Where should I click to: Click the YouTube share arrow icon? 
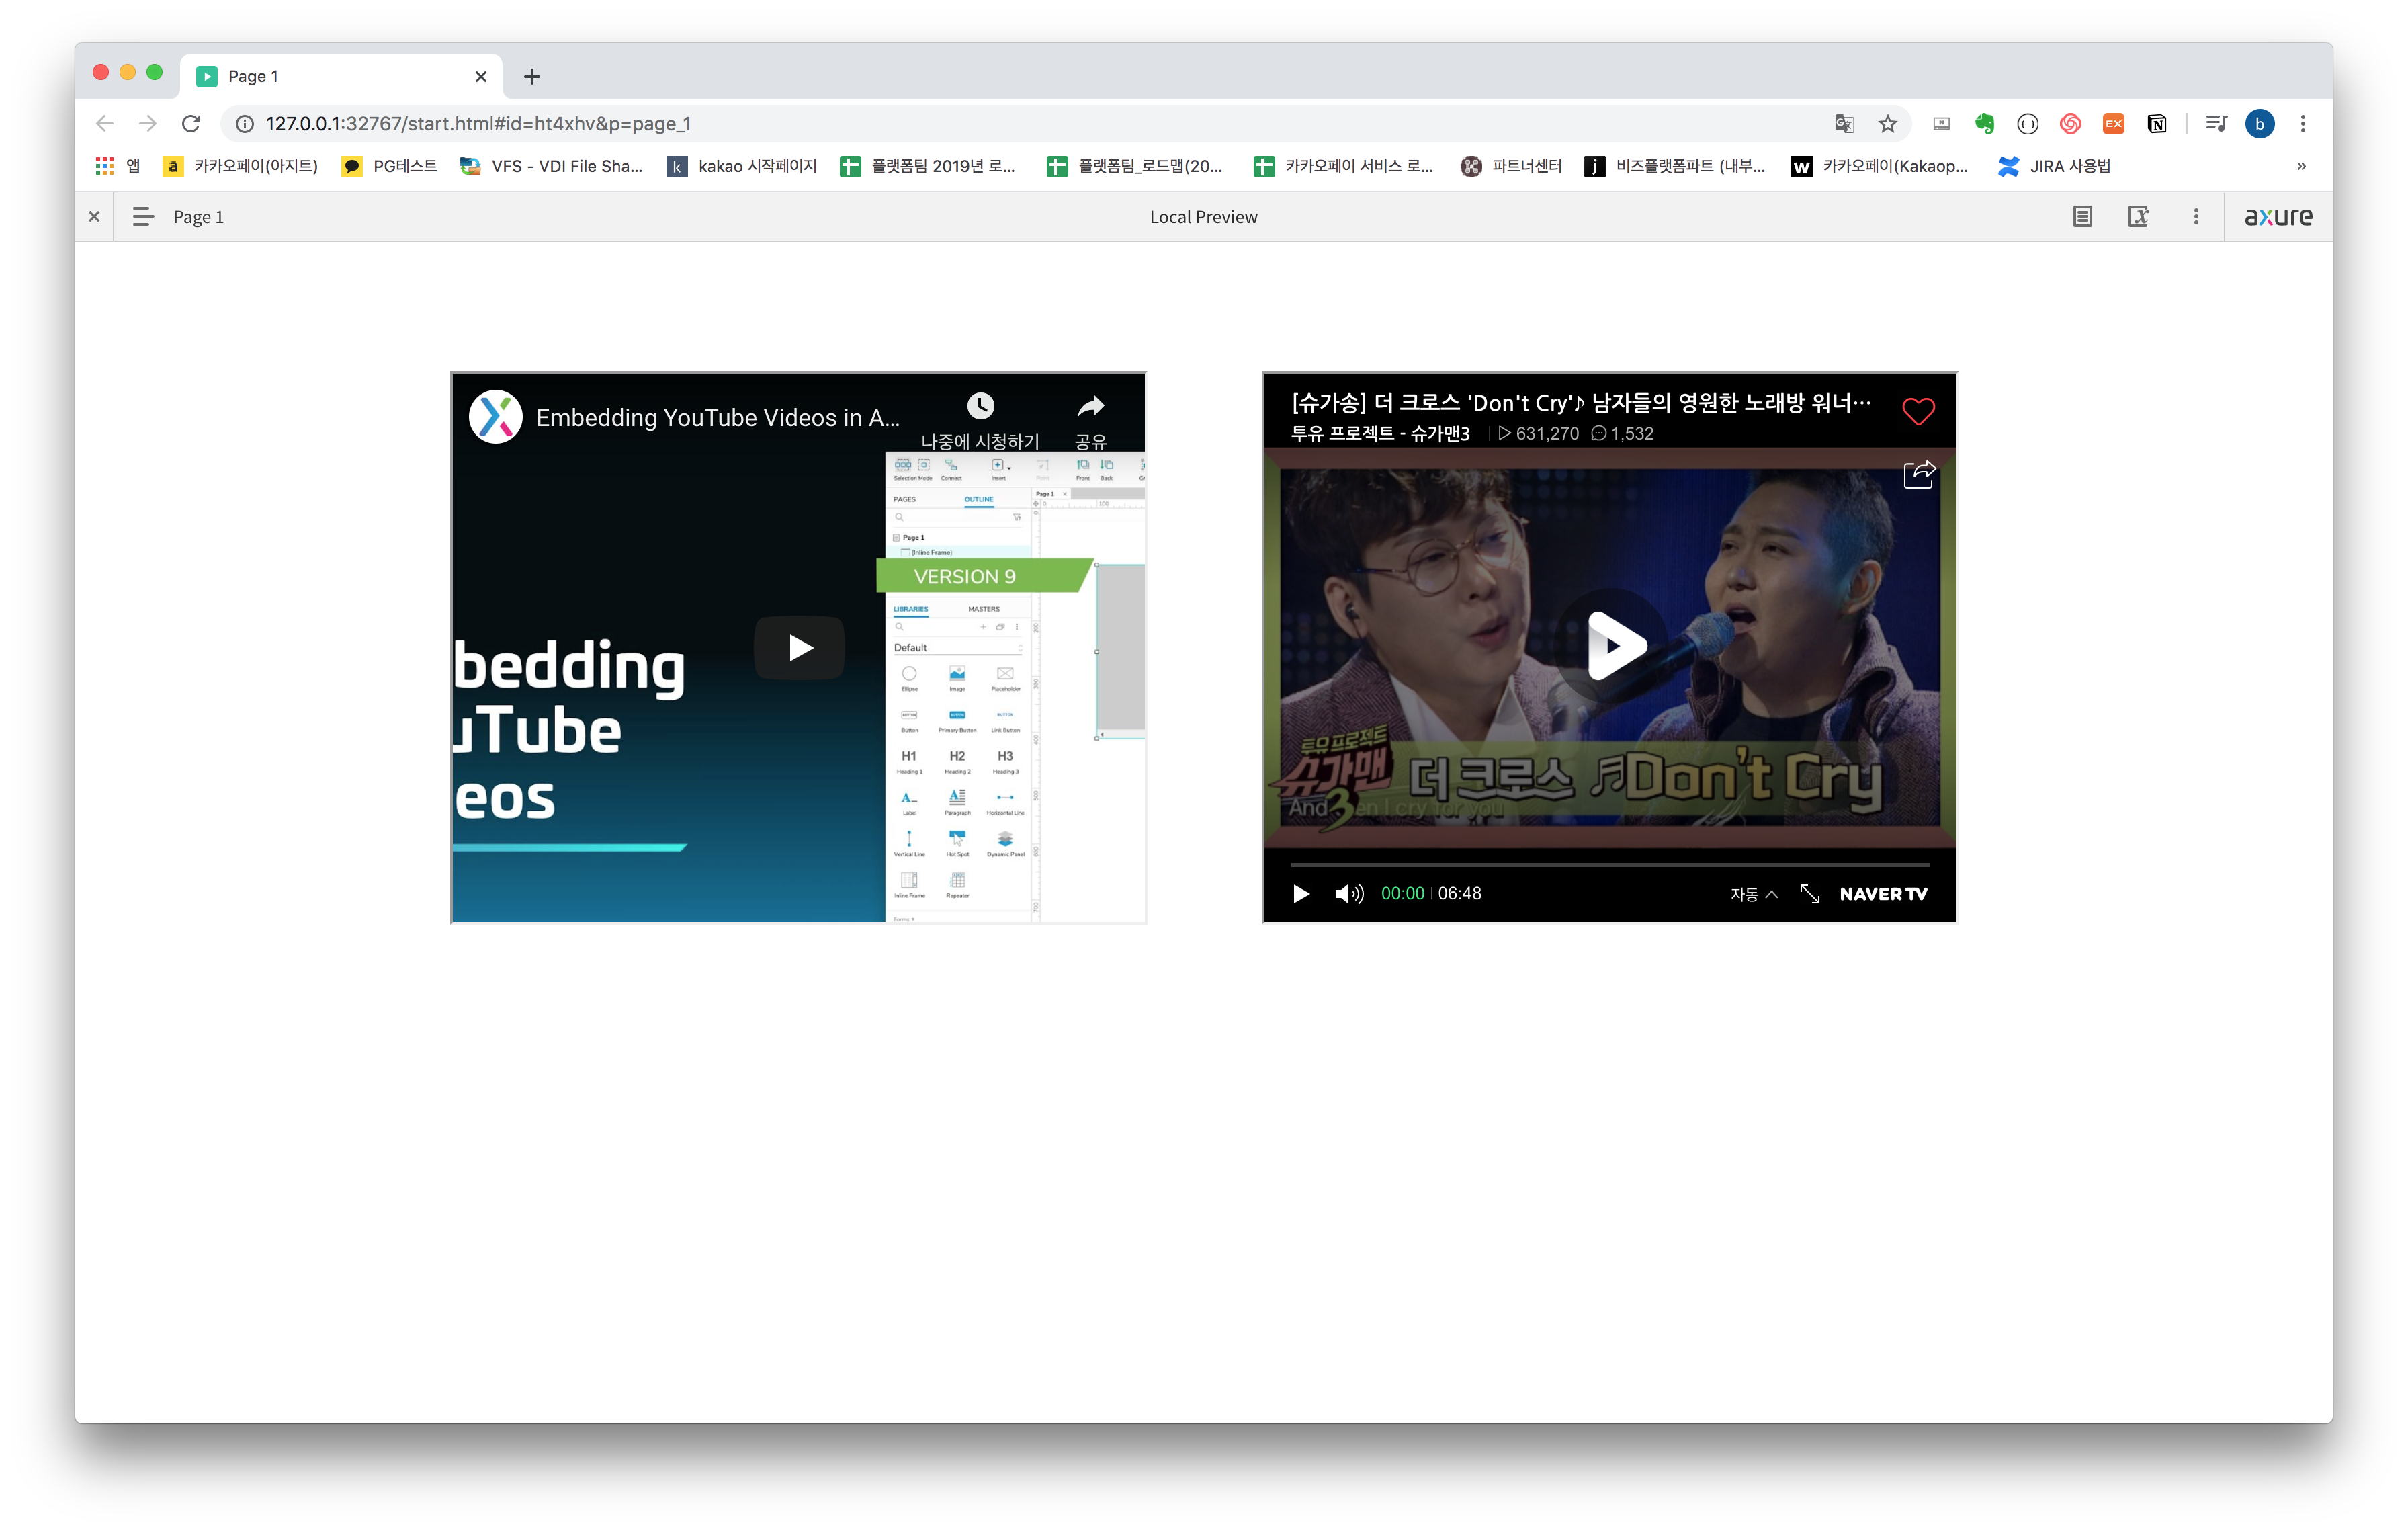(x=1090, y=406)
